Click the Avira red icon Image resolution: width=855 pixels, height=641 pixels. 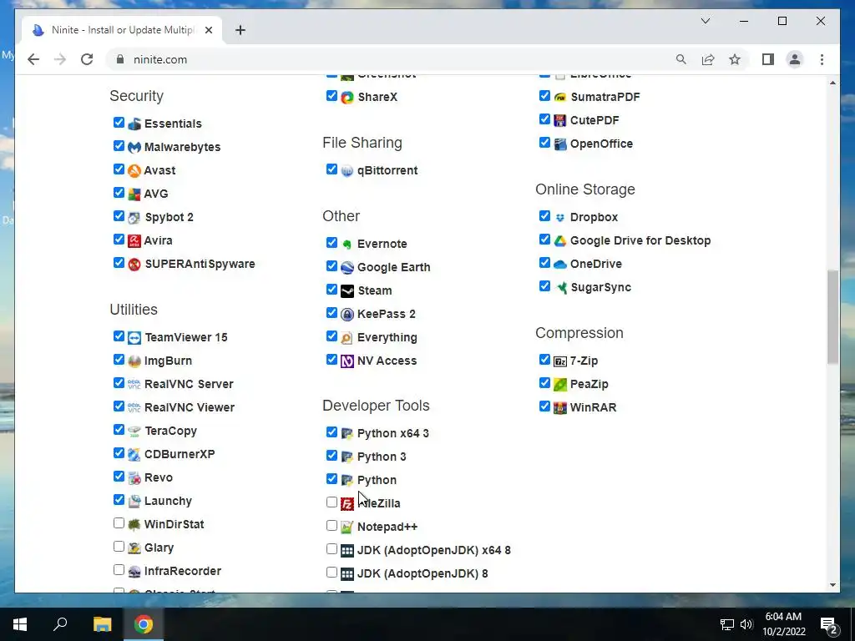point(134,241)
